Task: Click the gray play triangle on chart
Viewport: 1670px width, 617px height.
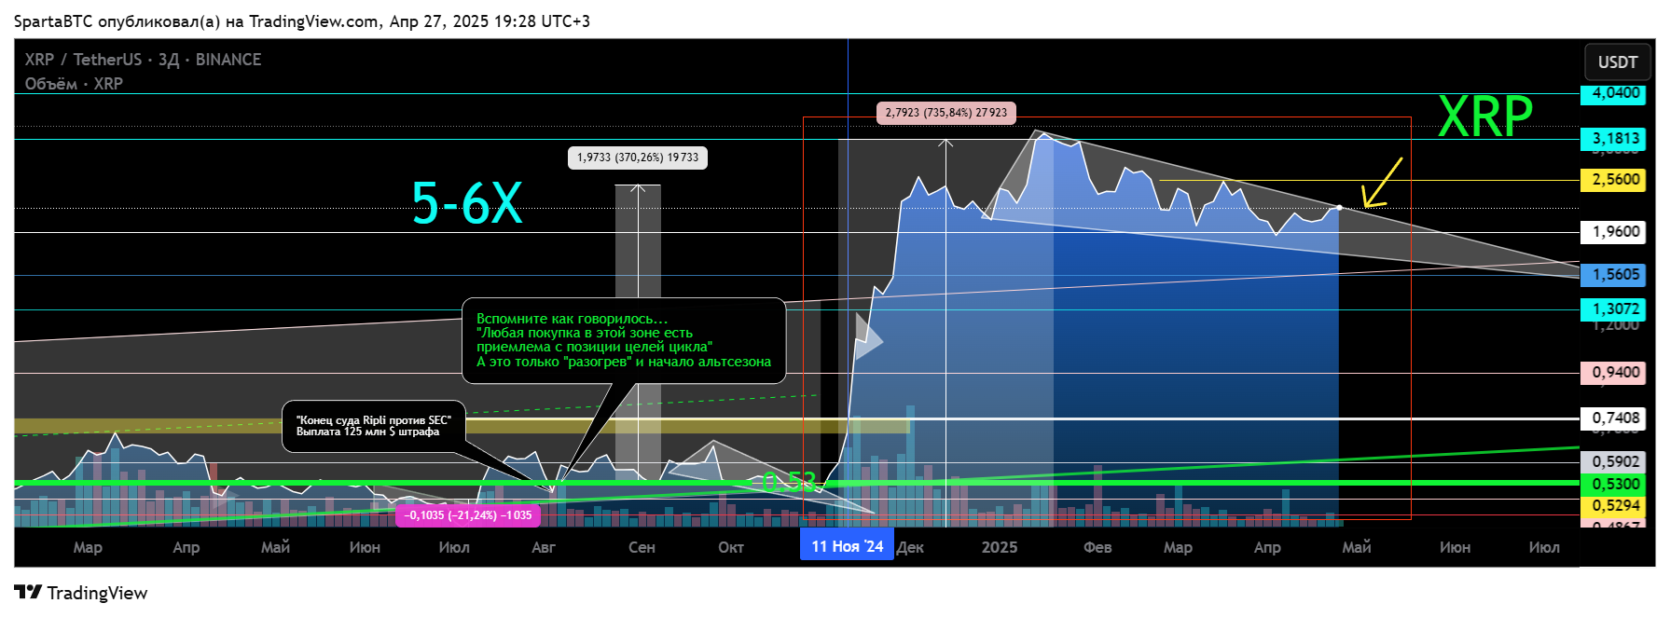Action: click(x=868, y=336)
